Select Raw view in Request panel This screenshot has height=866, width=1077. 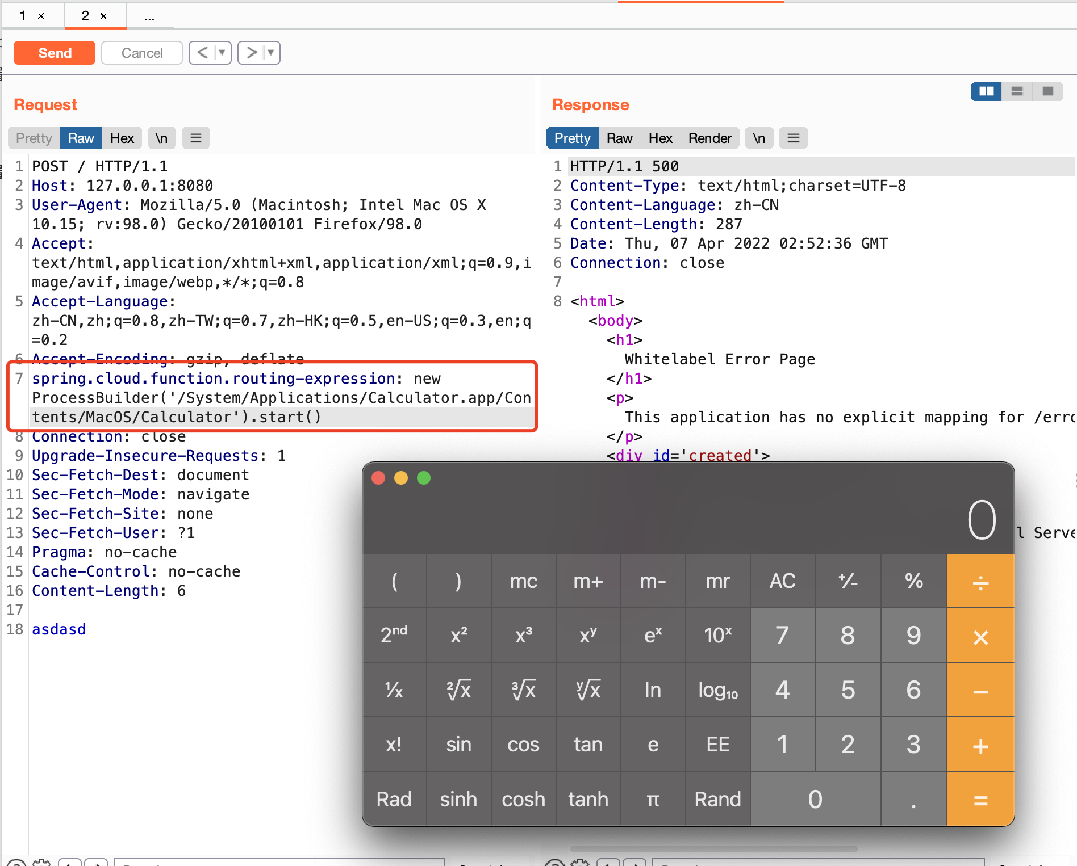81,138
